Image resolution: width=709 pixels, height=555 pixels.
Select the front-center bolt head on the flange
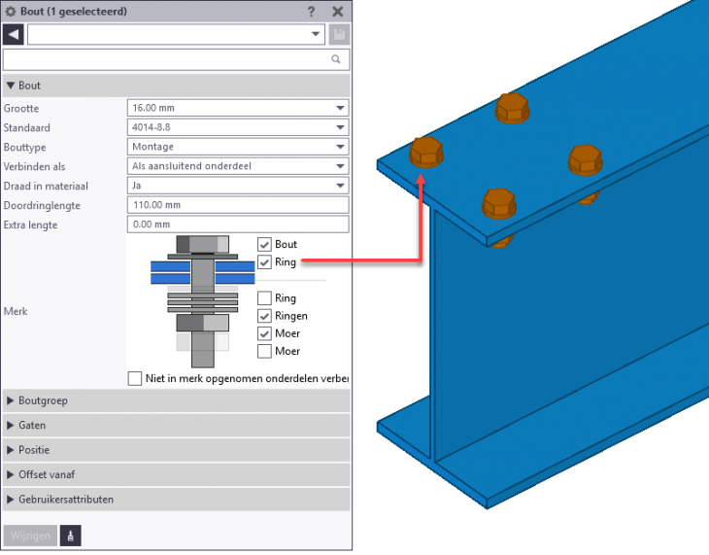[499, 204]
